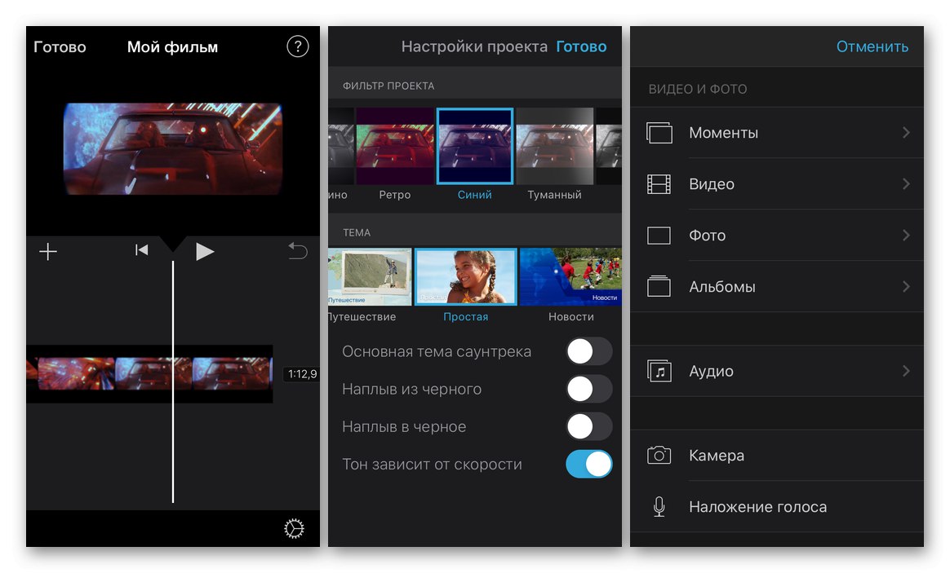Open the Аудио menu entry
950x573 pixels.
click(777, 371)
